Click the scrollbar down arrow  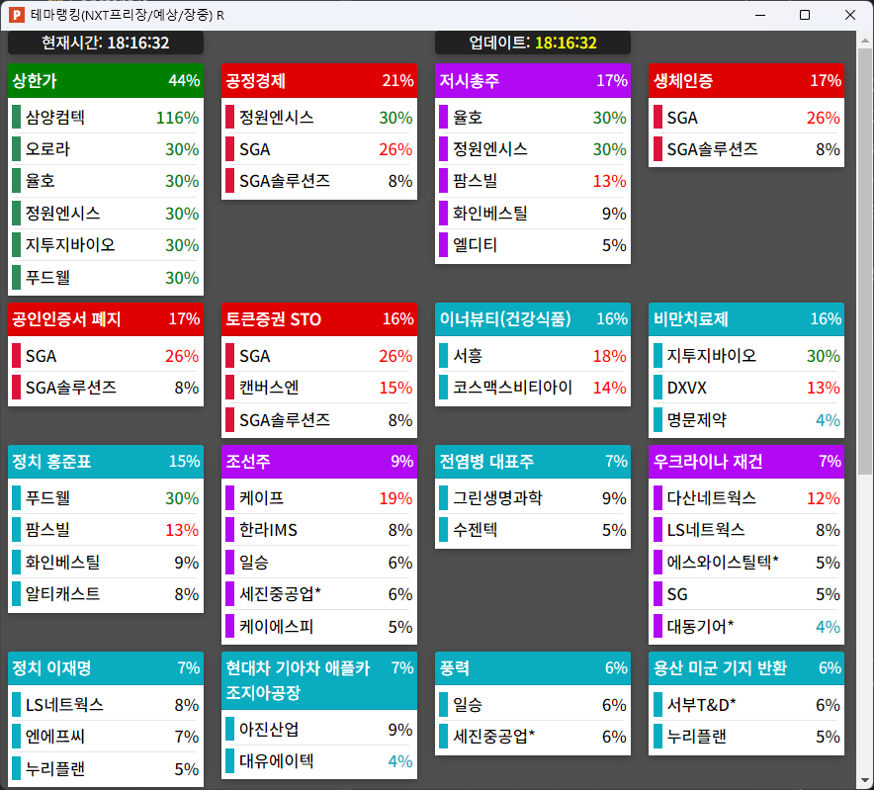(864, 780)
